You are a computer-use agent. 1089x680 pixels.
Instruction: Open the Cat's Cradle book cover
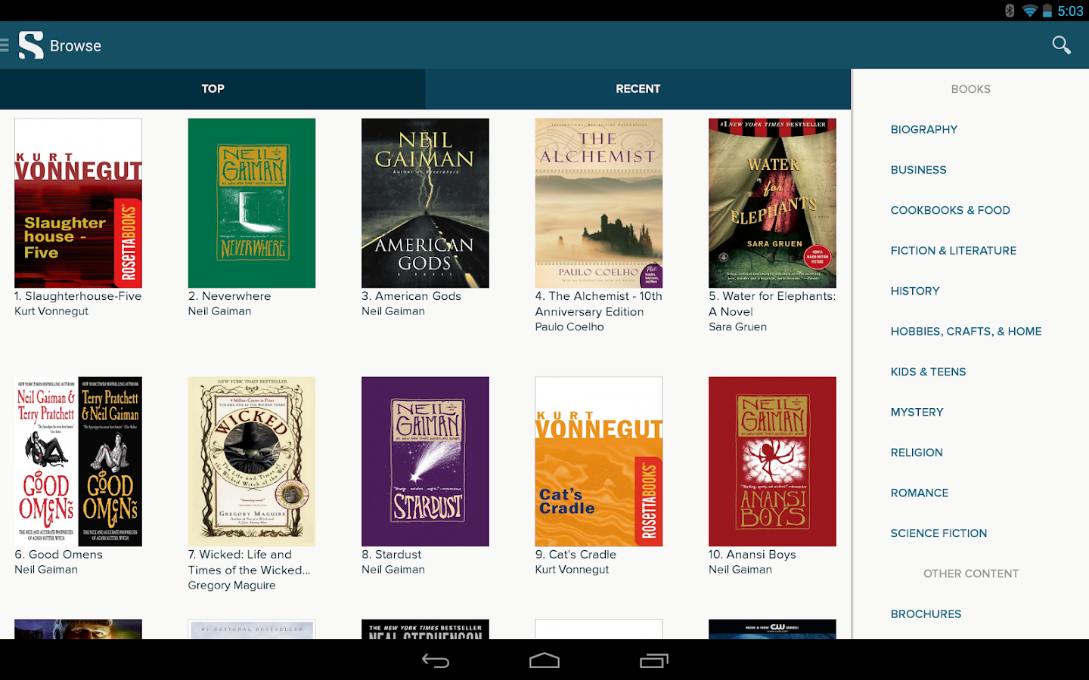click(x=599, y=462)
